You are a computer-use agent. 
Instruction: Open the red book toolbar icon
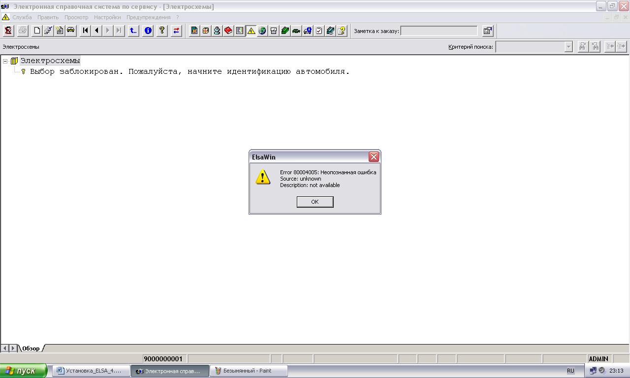(x=228, y=31)
